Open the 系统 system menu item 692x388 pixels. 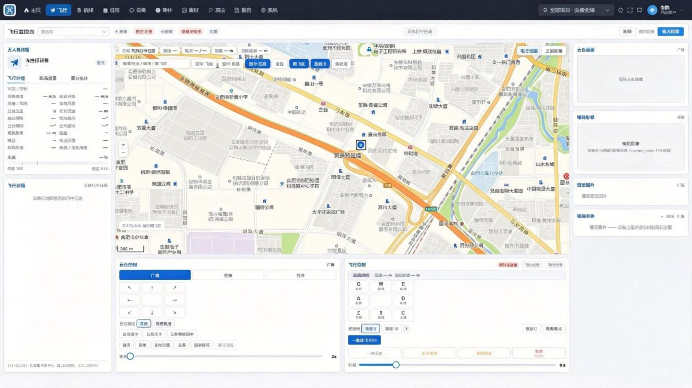click(x=269, y=10)
